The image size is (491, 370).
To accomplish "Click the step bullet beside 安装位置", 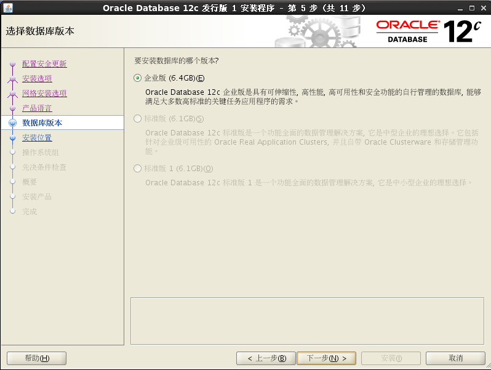I will click(x=12, y=138).
